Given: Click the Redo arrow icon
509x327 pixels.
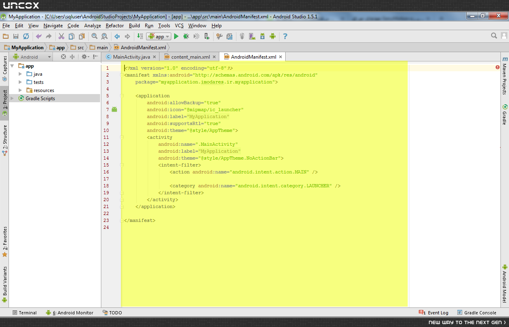Looking at the screenshot, I should click(x=49, y=36).
